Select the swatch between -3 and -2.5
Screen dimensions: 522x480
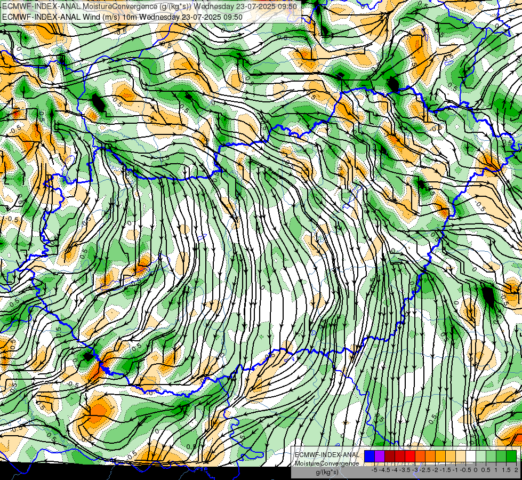420,456
